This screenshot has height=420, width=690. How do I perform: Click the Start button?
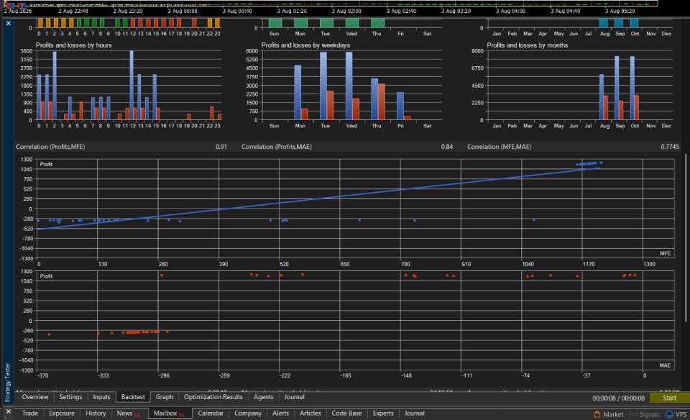click(x=670, y=398)
